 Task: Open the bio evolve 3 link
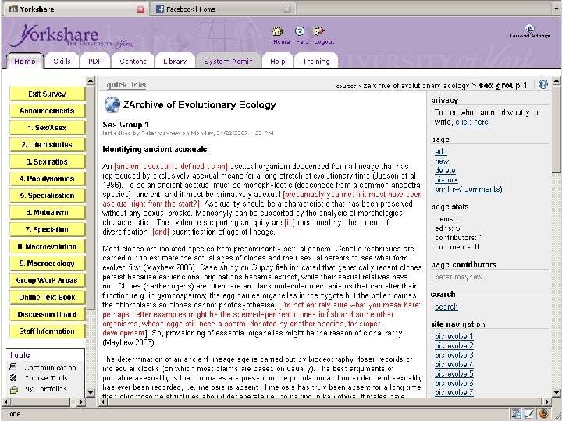[x=454, y=356]
